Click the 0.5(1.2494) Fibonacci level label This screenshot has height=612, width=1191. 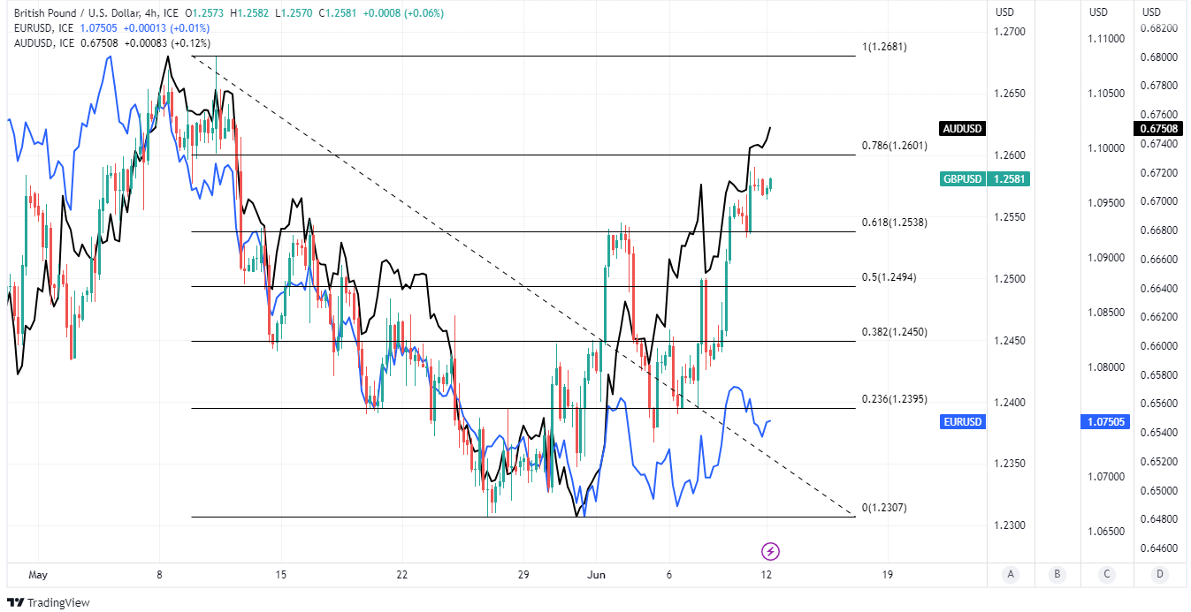(889, 277)
